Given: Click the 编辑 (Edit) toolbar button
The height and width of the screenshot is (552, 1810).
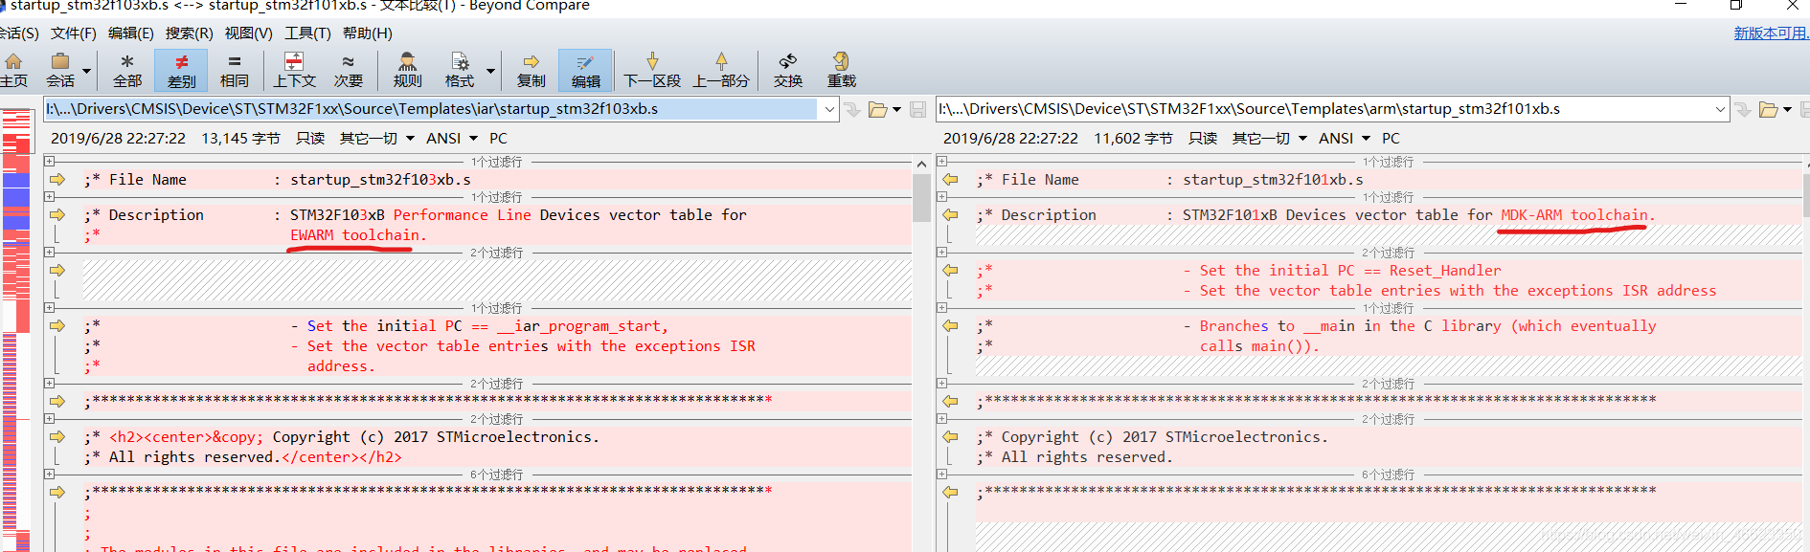Looking at the screenshot, I should point(585,70).
